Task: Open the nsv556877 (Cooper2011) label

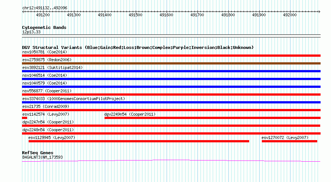Action: pyautogui.click(x=47, y=91)
